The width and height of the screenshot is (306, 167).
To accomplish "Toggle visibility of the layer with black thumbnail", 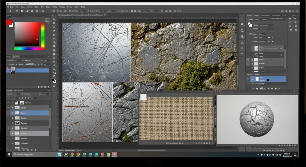I will 13,123.
